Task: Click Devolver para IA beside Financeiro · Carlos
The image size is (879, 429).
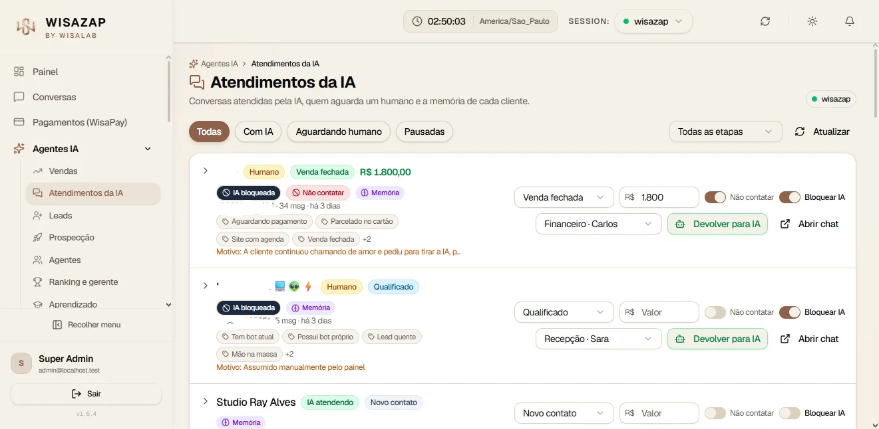Action: (717, 224)
